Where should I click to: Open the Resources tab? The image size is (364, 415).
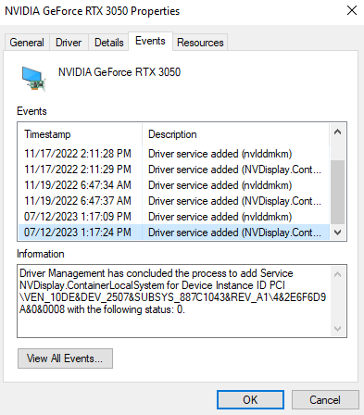[200, 43]
